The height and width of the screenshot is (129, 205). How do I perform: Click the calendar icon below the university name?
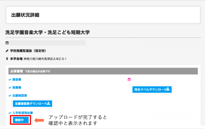(x=7, y=43)
